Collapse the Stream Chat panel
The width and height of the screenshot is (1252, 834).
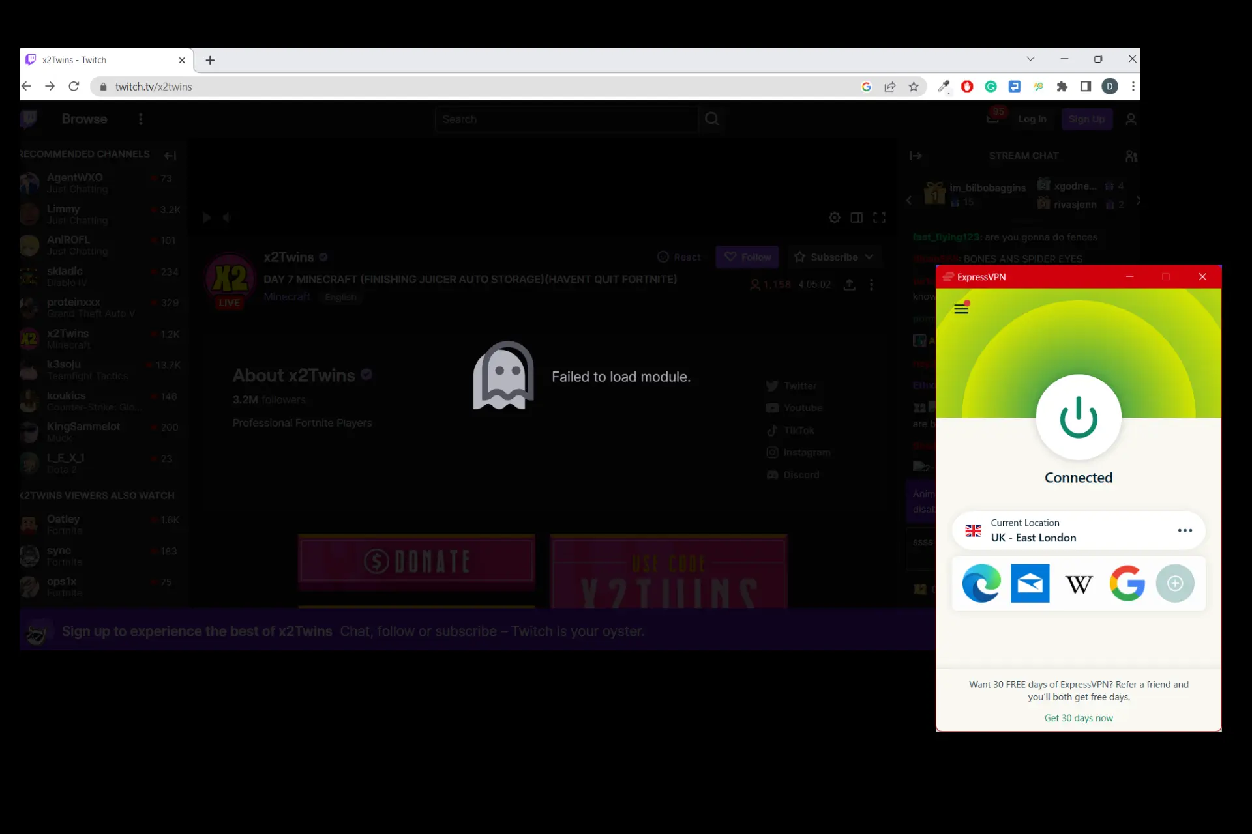[x=916, y=155]
